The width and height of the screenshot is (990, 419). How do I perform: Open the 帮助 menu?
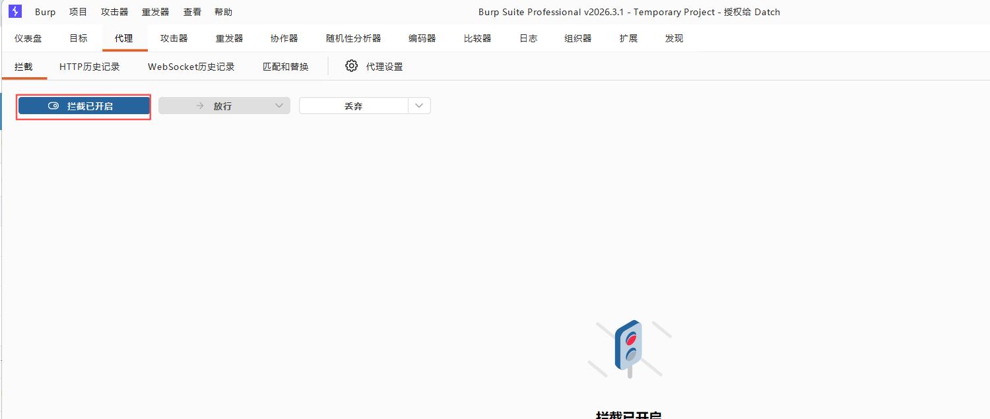224,12
